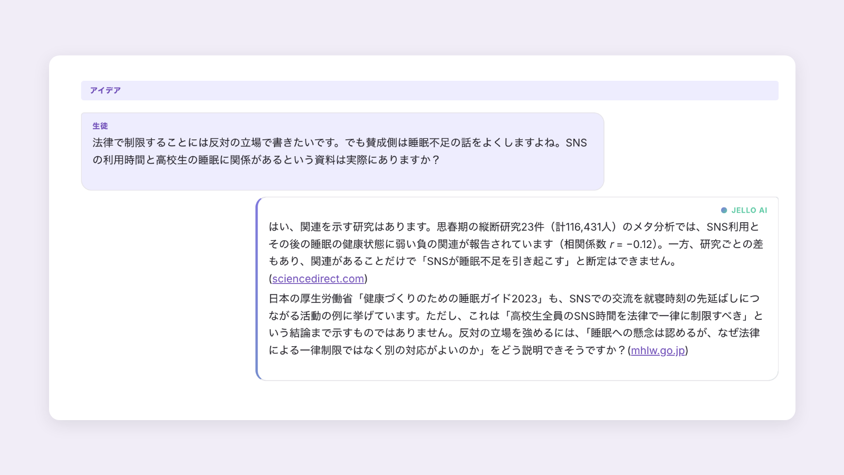Click the student message about SNS and sleep

[342, 151]
